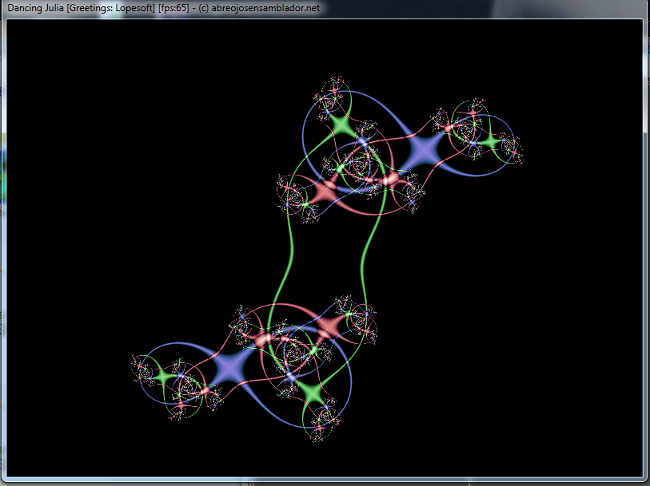Click the big green star in the upper lobe
This screenshot has width=650, height=486.
[x=341, y=125]
